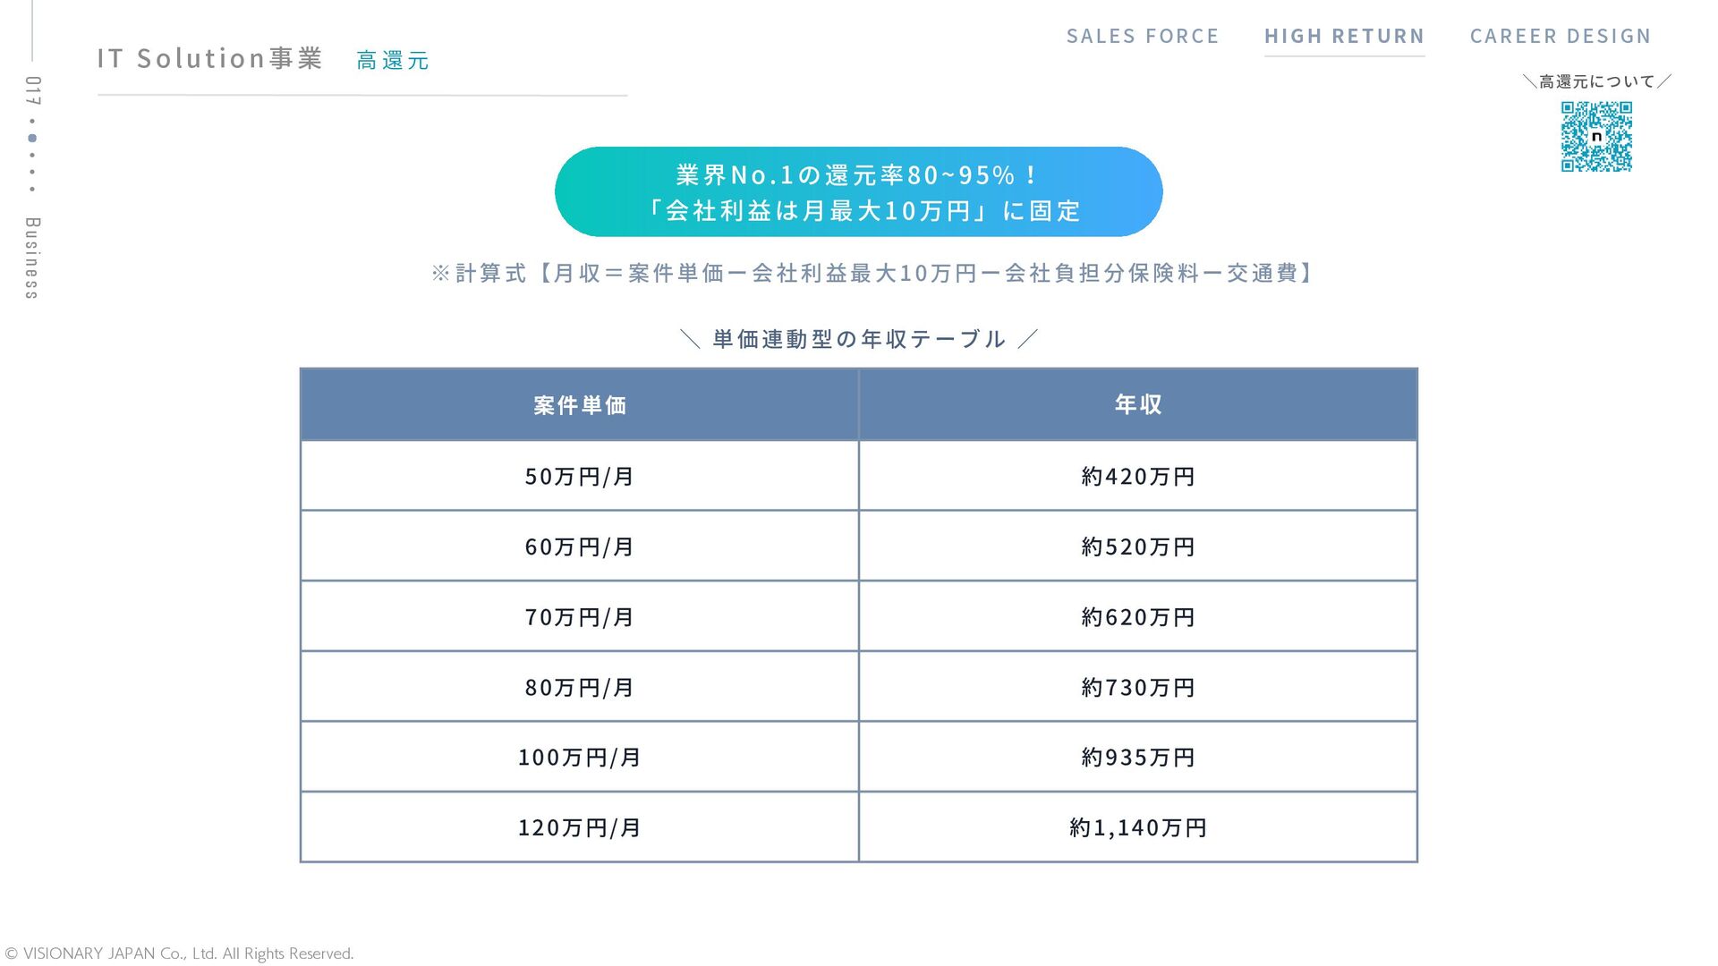1718x966 pixels.
Task: Click the 50万円/月 table cell
Action: point(580,476)
